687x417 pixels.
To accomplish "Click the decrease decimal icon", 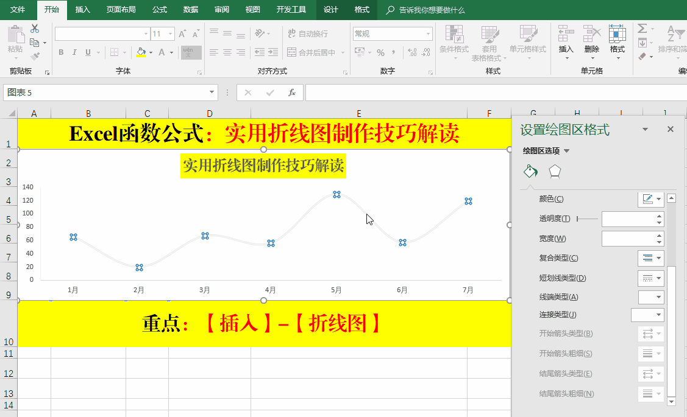I will point(426,52).
